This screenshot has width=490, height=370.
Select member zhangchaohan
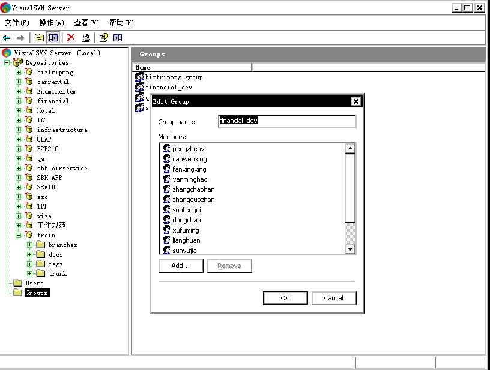pos(193,189)
